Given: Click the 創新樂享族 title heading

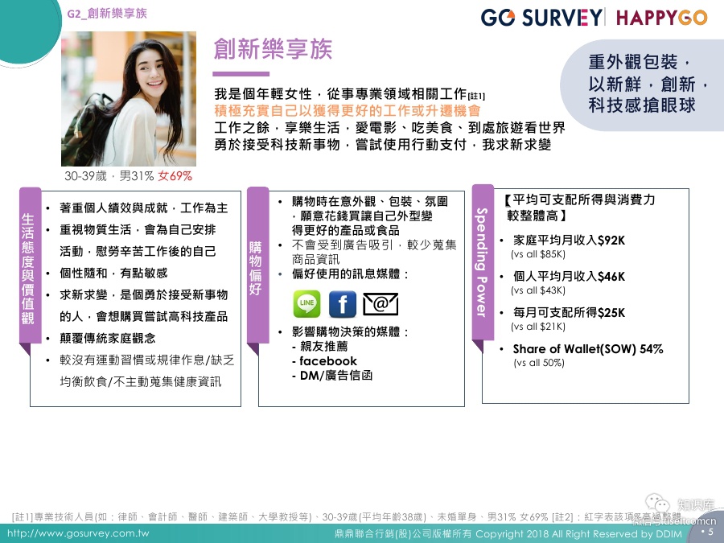Looking at the screenshot, I should 273,49.
